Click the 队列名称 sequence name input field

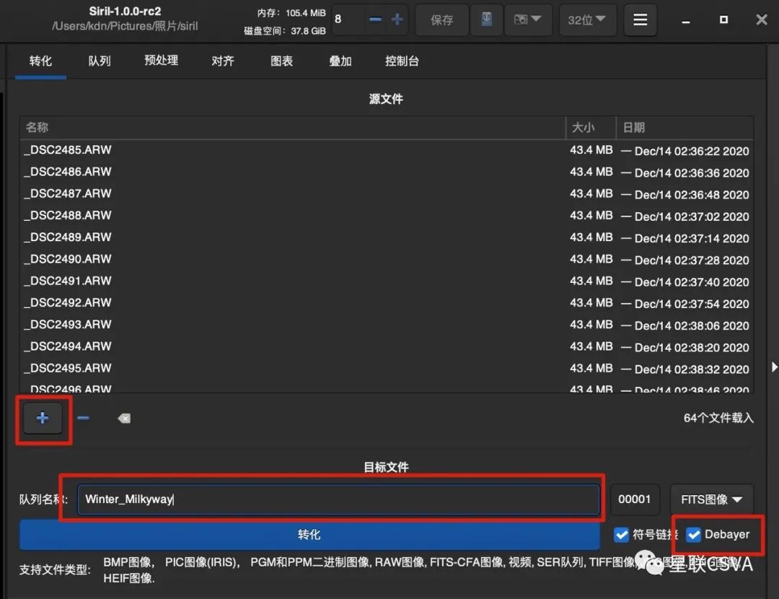coord(338,499)
